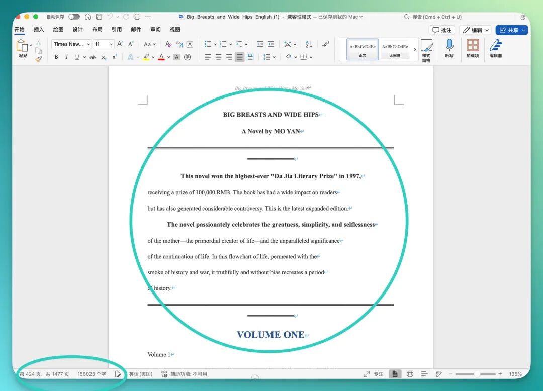Save the document with the disk icon
This screenshot has width=543, height=391.
99,17
